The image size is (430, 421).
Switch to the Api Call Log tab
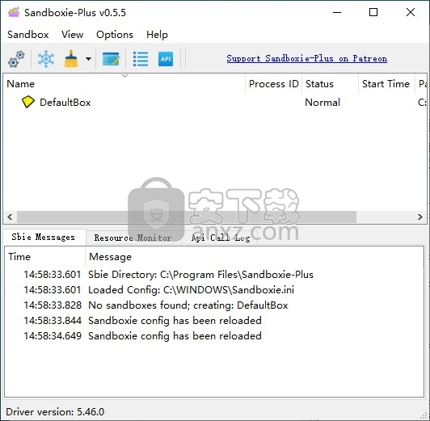221,238
